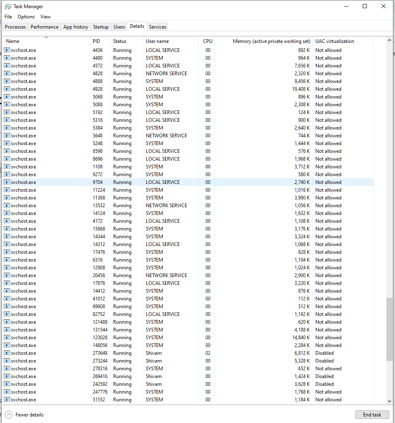Click the svchost.exe icon for PID 242592
This screenshot has height=423, width=395.
[7, 384]
